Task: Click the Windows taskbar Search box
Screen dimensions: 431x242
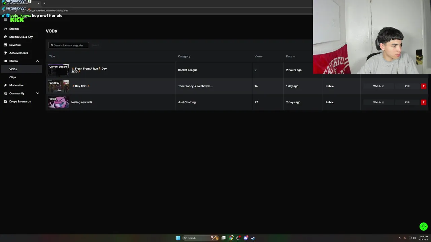Action: pyautogui.click(x=200, y=238)
